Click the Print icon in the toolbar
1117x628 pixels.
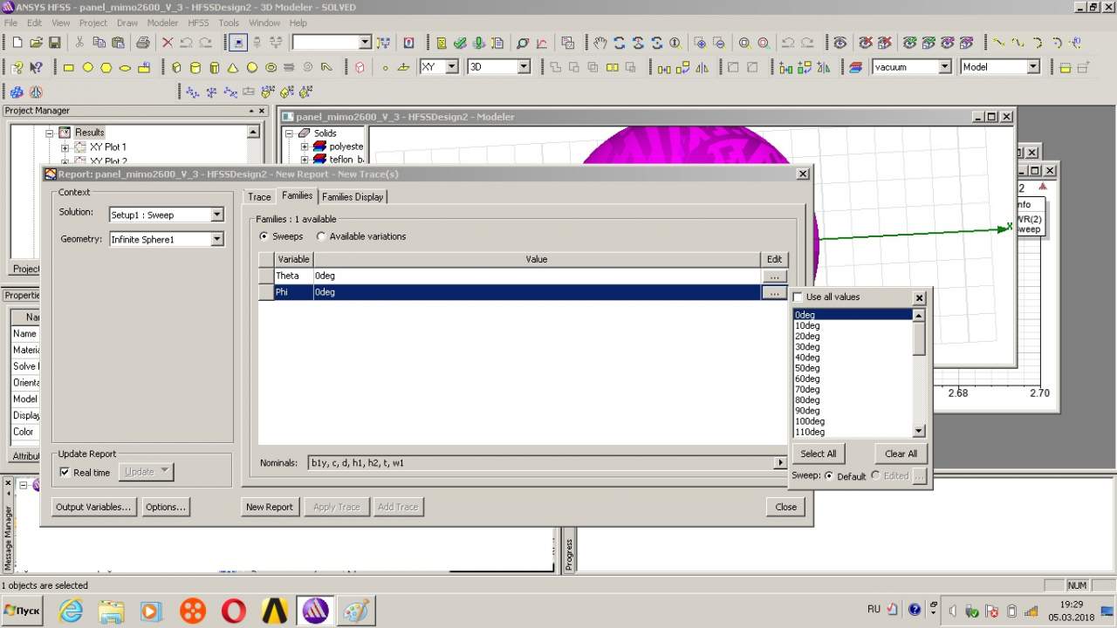[x=142, y=43]
